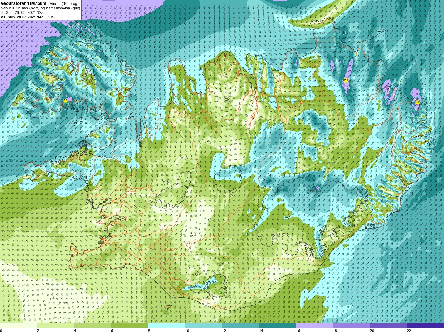Viewport: 444px width, 333px height.
Task: Click the 8–10 m/s light cyan legend swatch
Action: [166, 326]
